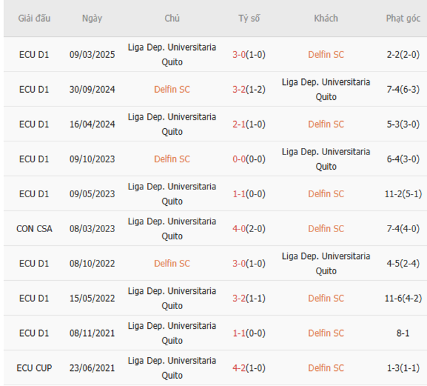The image size is (427, 386).
Task: Click the 2-1 score of the 16/04/2024 match
Action: click(239, 124)
